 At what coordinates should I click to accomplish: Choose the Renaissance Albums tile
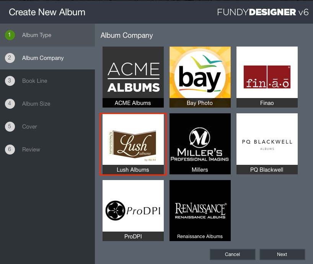pos(200,211)
